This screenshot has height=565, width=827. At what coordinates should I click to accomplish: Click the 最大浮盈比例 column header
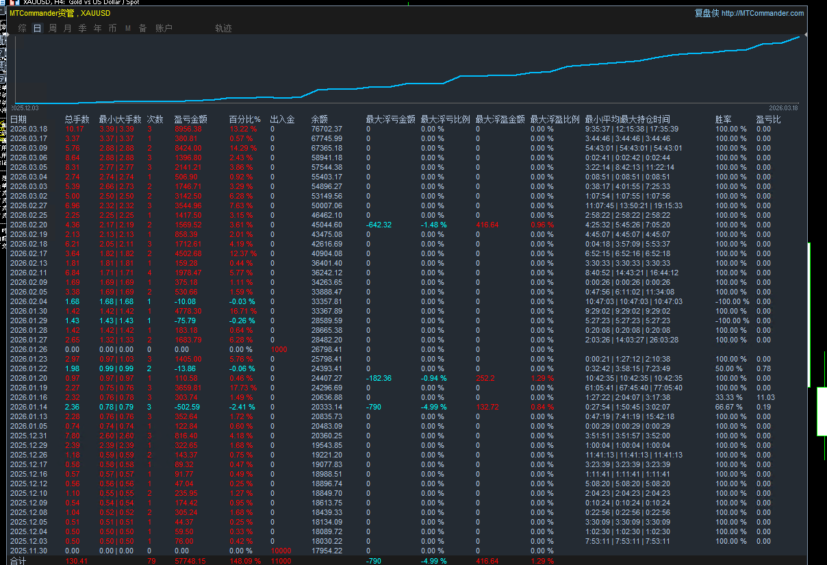pyautogui.click(x=555, y=119)
